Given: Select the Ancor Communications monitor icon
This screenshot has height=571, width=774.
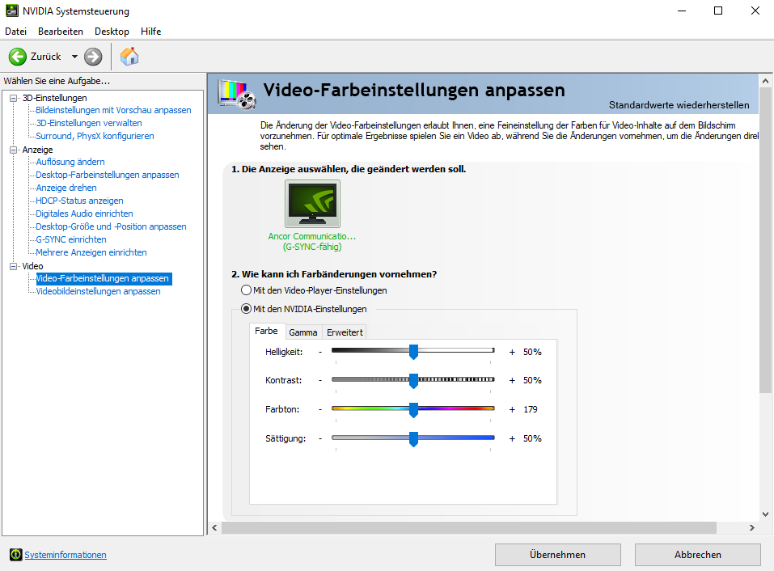Looking at the screenshot, I should click(x=312, y=204).
